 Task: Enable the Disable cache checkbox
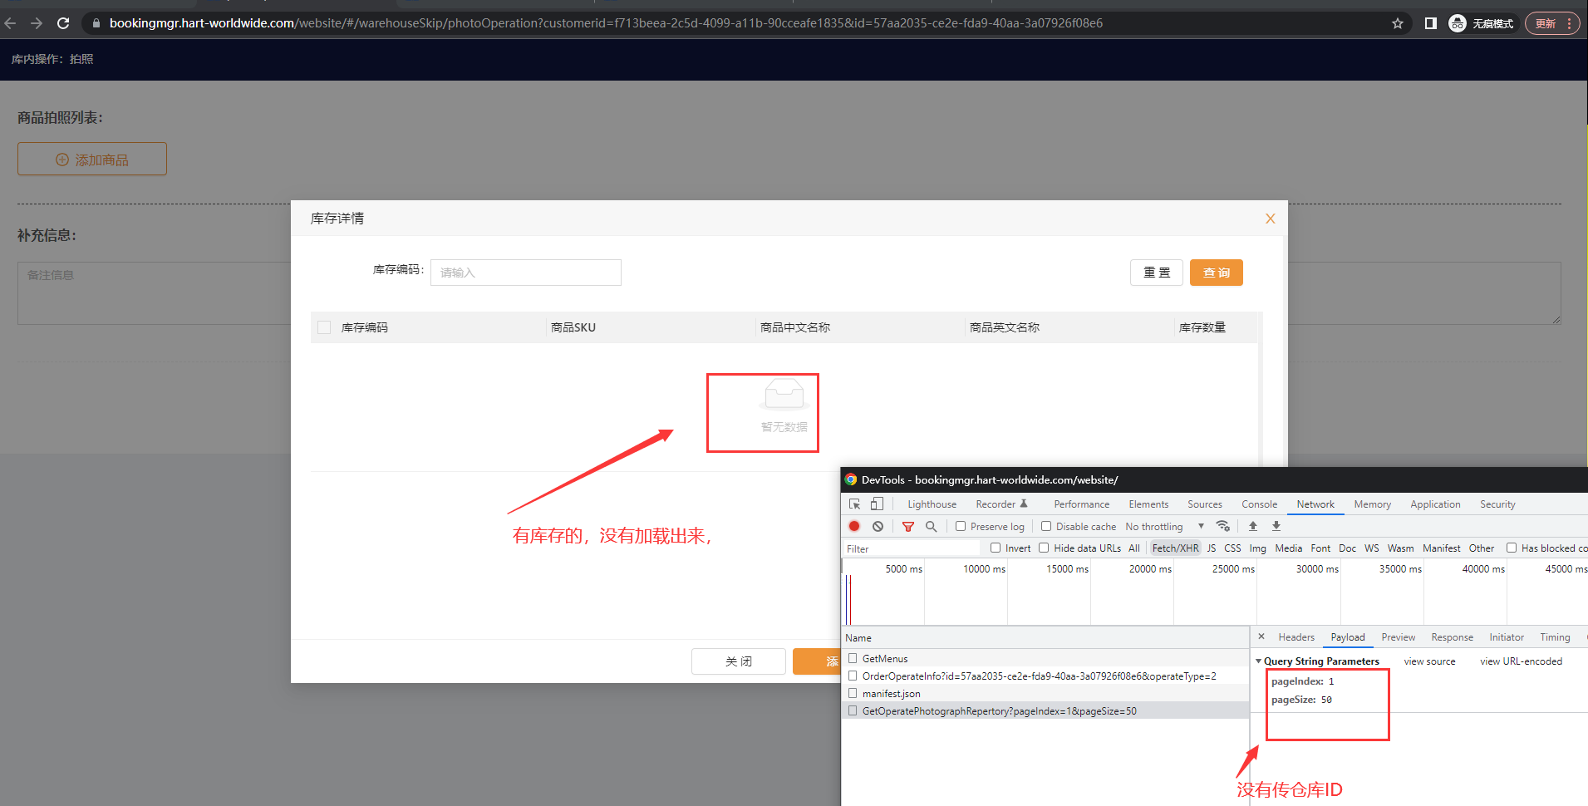click(1046, 526)
